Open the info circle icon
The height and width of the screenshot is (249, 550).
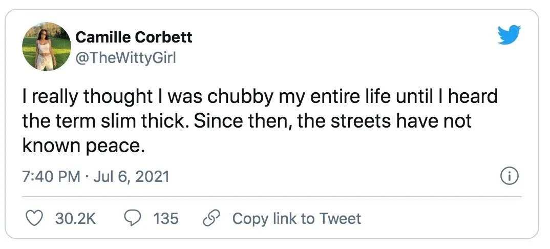[x=509, y=177]
